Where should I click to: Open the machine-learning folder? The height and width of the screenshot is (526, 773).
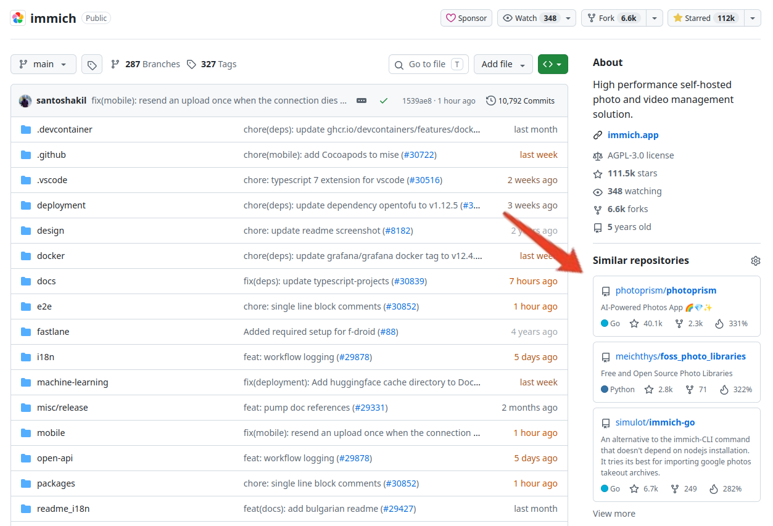coord(72,382)
